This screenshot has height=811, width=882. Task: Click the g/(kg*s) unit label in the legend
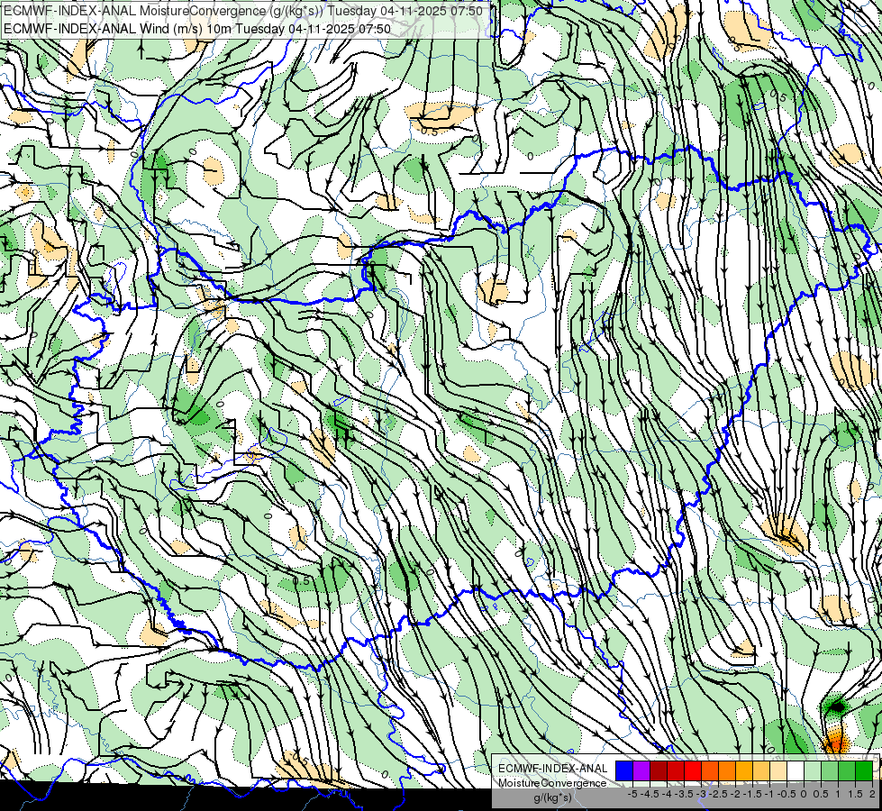[552, 798]
